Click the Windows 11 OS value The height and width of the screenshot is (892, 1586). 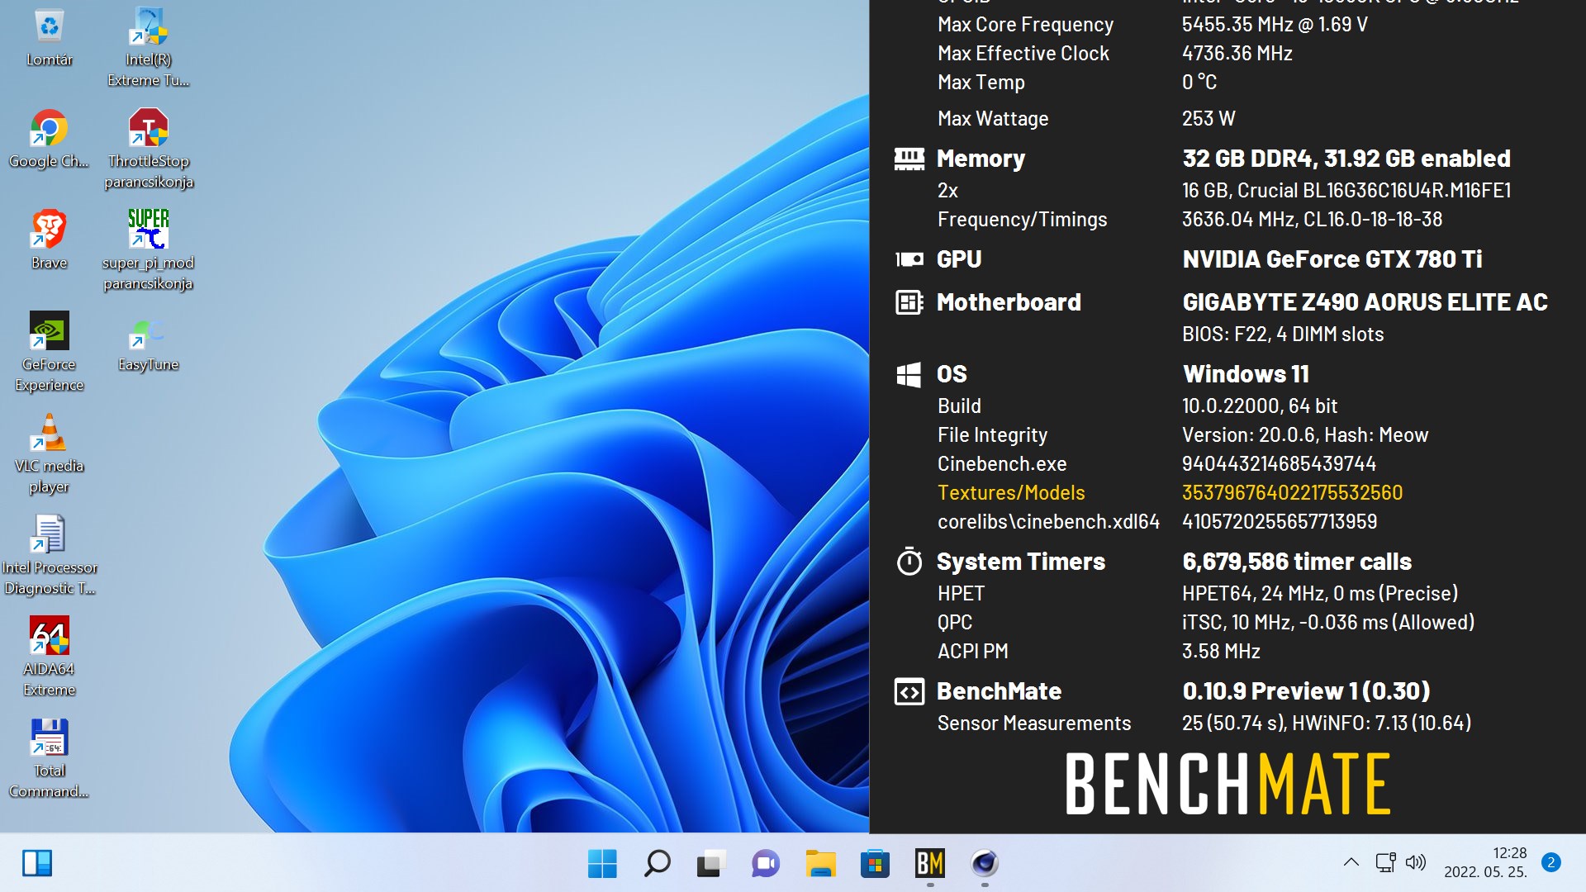pyautogui.click(x=1246, y=374)
